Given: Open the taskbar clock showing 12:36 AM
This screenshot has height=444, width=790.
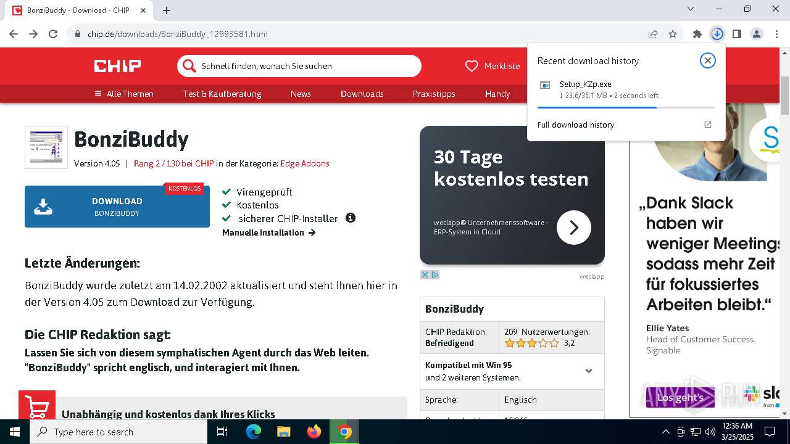Looking at the screenshot, I should [736, 432].
